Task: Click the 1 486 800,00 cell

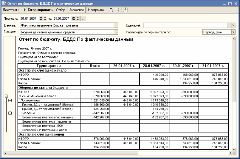Action: tap(95, 105)
